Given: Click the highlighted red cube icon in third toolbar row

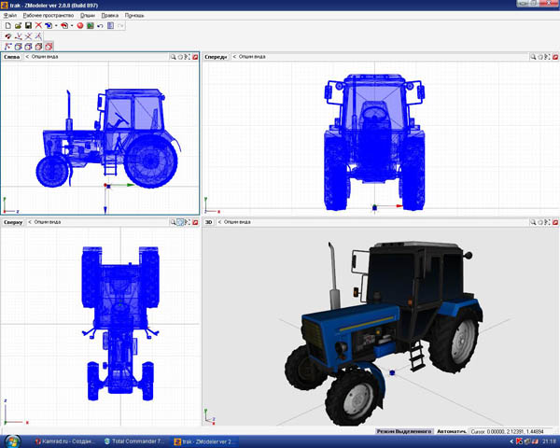Looking at the screenshot, I should point(49,46).
